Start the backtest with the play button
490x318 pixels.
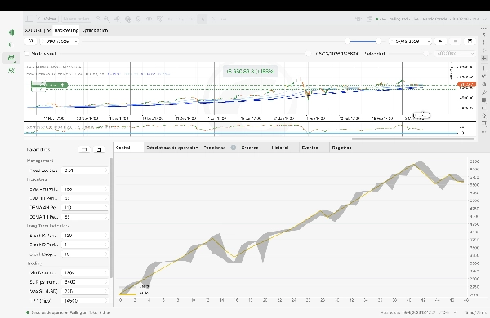coord(441,42)
